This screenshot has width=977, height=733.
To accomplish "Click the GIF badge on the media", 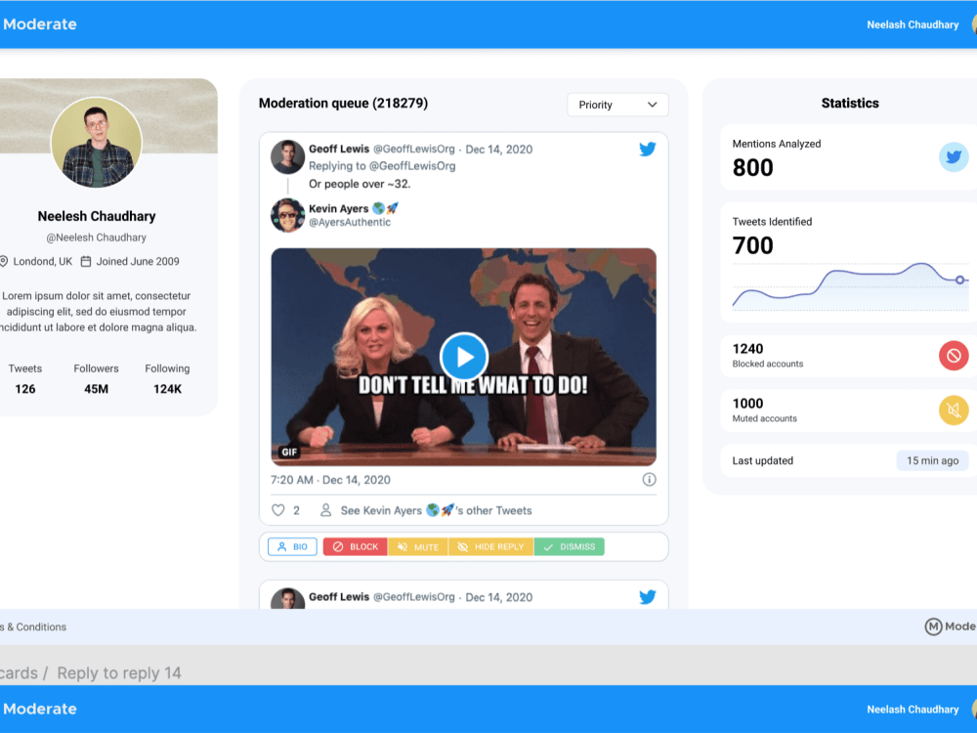I will [x=289, y=452].
